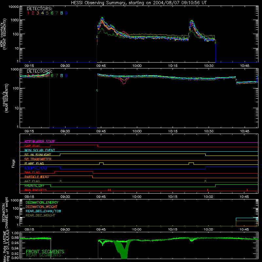The width and height of the screenshot is (262, 262).
Task: Click the SC_IN_SUNLIGHT flag label
Action: click(x=38, y=155)
